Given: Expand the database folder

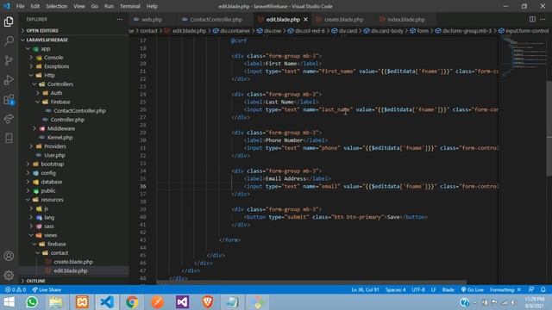Looking at the screenshot, I should (52, 182).
